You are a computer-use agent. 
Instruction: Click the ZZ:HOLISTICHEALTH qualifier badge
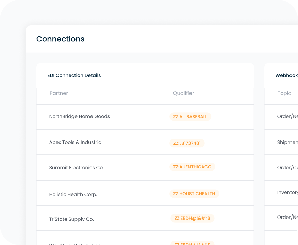(194, 194)
